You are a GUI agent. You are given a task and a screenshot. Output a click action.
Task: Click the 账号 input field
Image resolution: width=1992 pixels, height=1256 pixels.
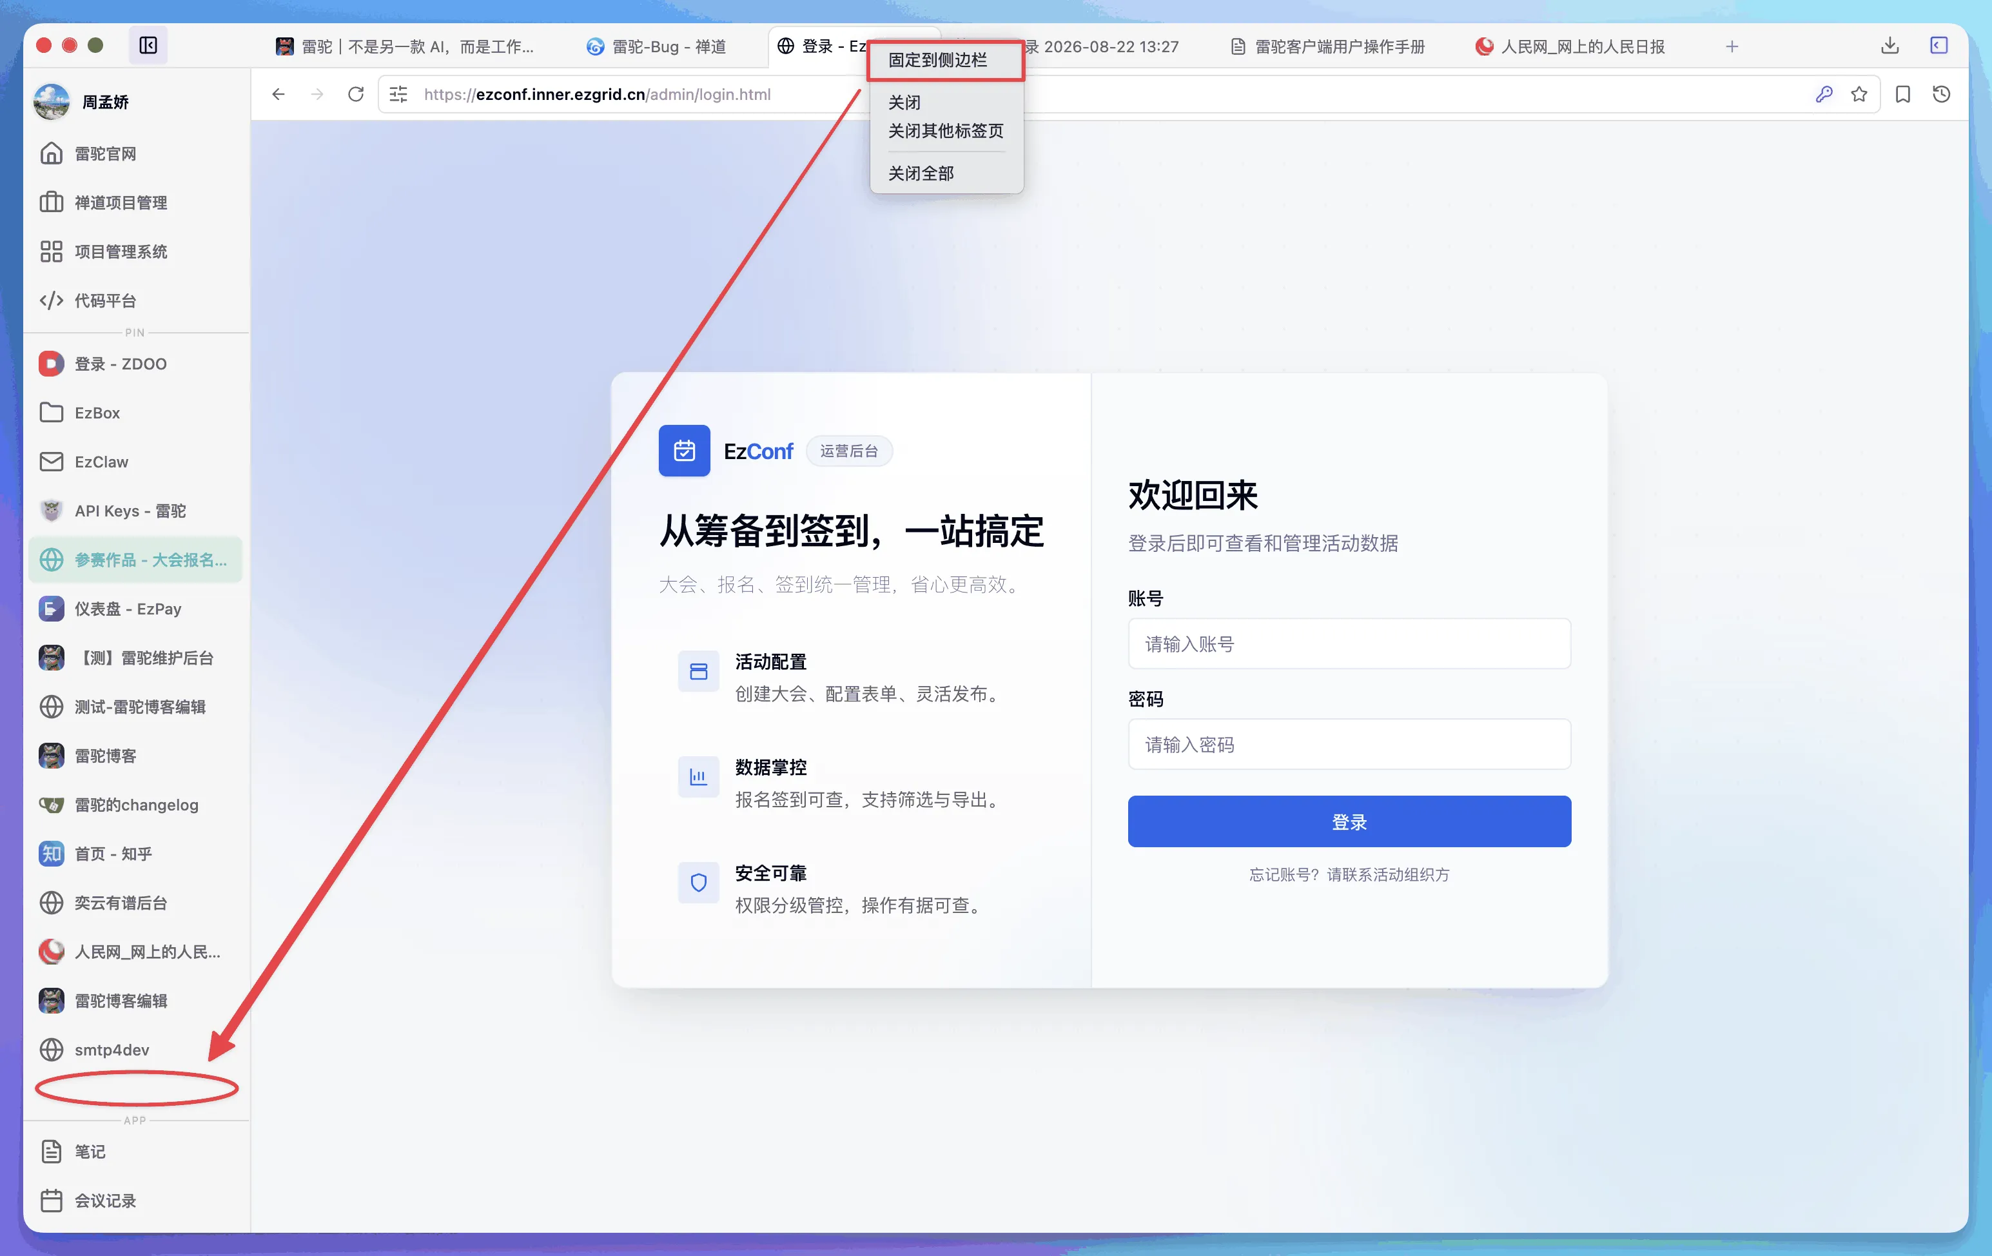pyautogui.click(x=1349, y=643)
